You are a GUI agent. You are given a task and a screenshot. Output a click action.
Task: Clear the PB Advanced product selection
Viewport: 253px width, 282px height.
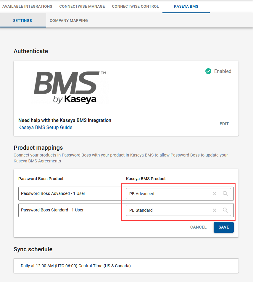[215, 194]
